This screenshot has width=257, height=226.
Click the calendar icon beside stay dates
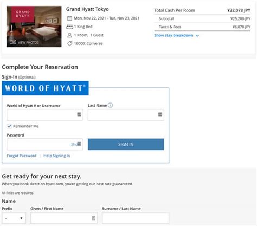pos(69,18)
